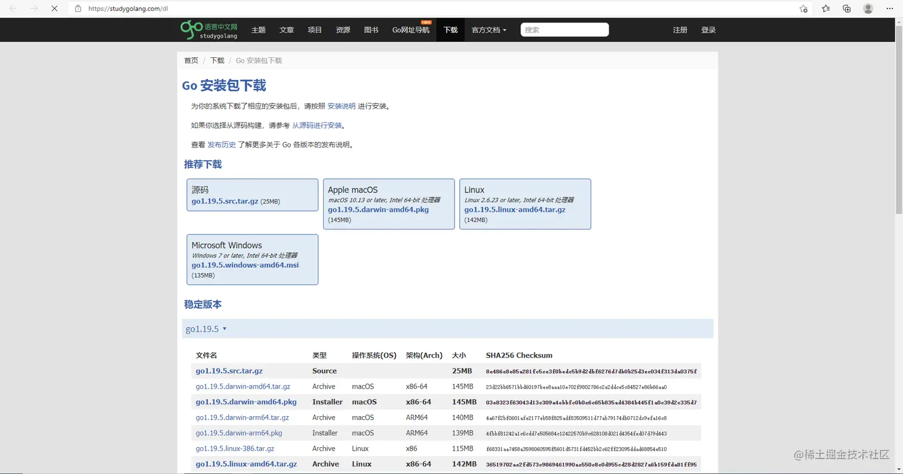Click the scrollbar up arrow
Image resolution: width=903 pixels, height=474 pixels.
899,21
